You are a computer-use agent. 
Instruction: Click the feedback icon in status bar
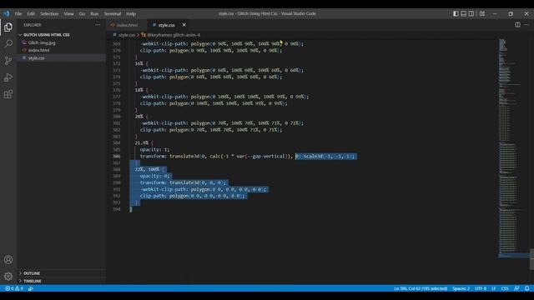516,288
